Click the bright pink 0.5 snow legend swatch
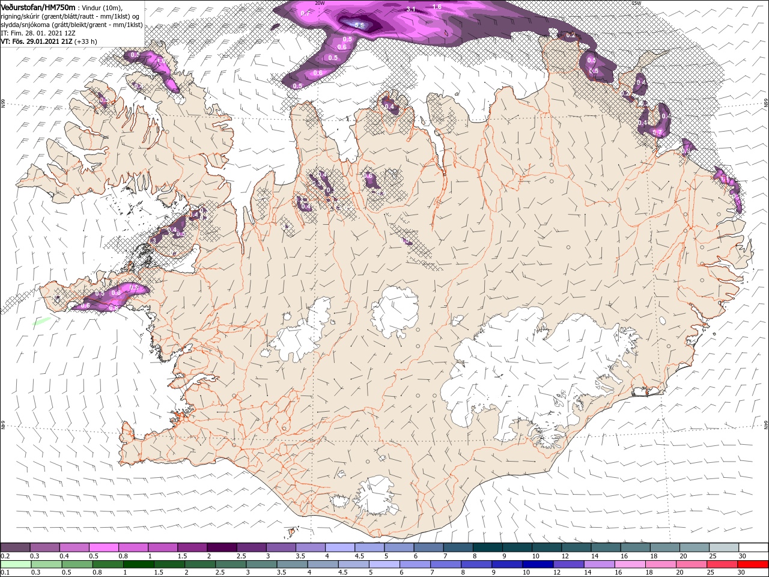This screenshot has height=577, width=769. click(x=104, y=548)
